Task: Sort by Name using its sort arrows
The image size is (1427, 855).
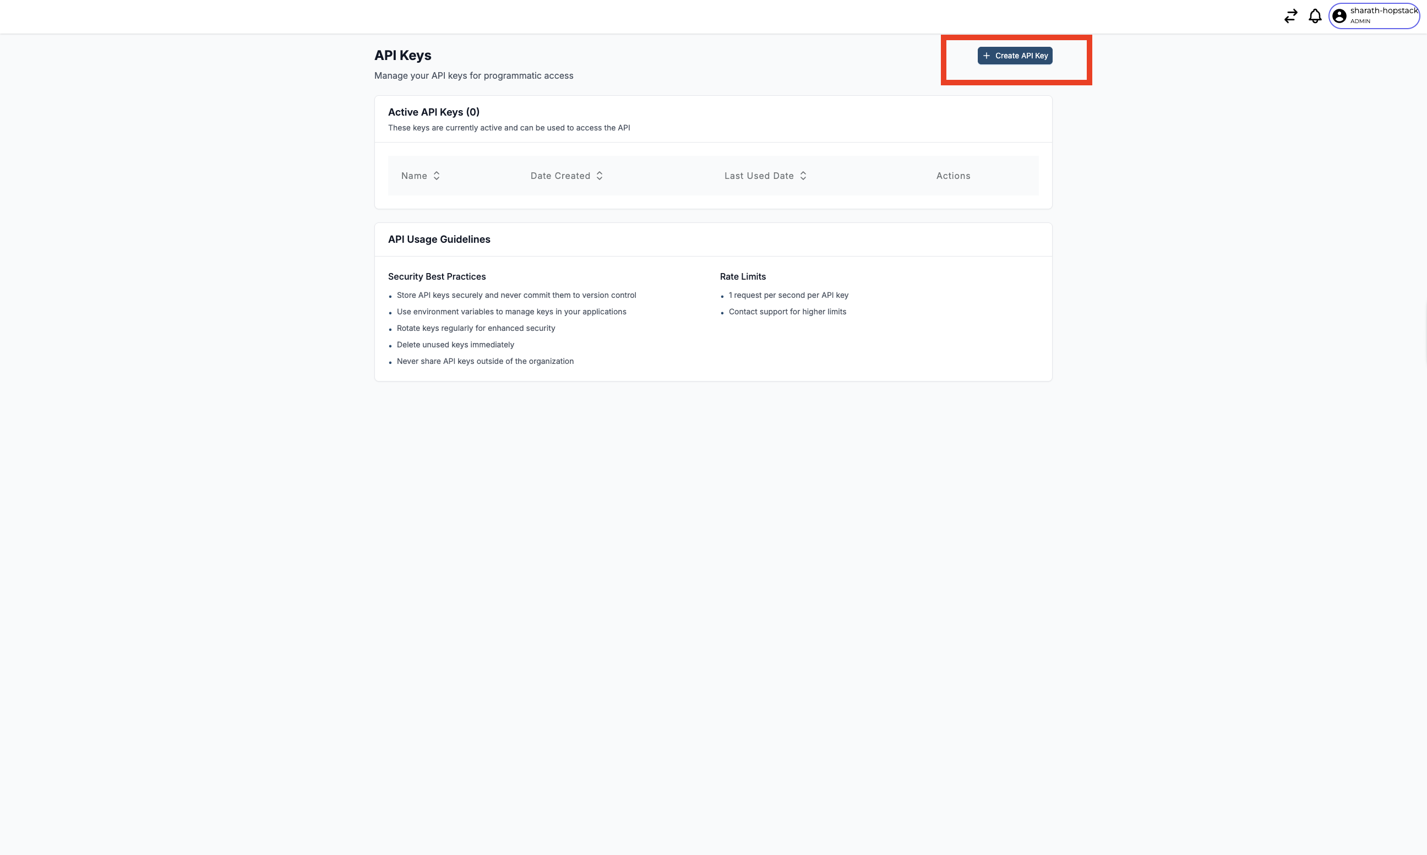Action: tap(437, 176)
